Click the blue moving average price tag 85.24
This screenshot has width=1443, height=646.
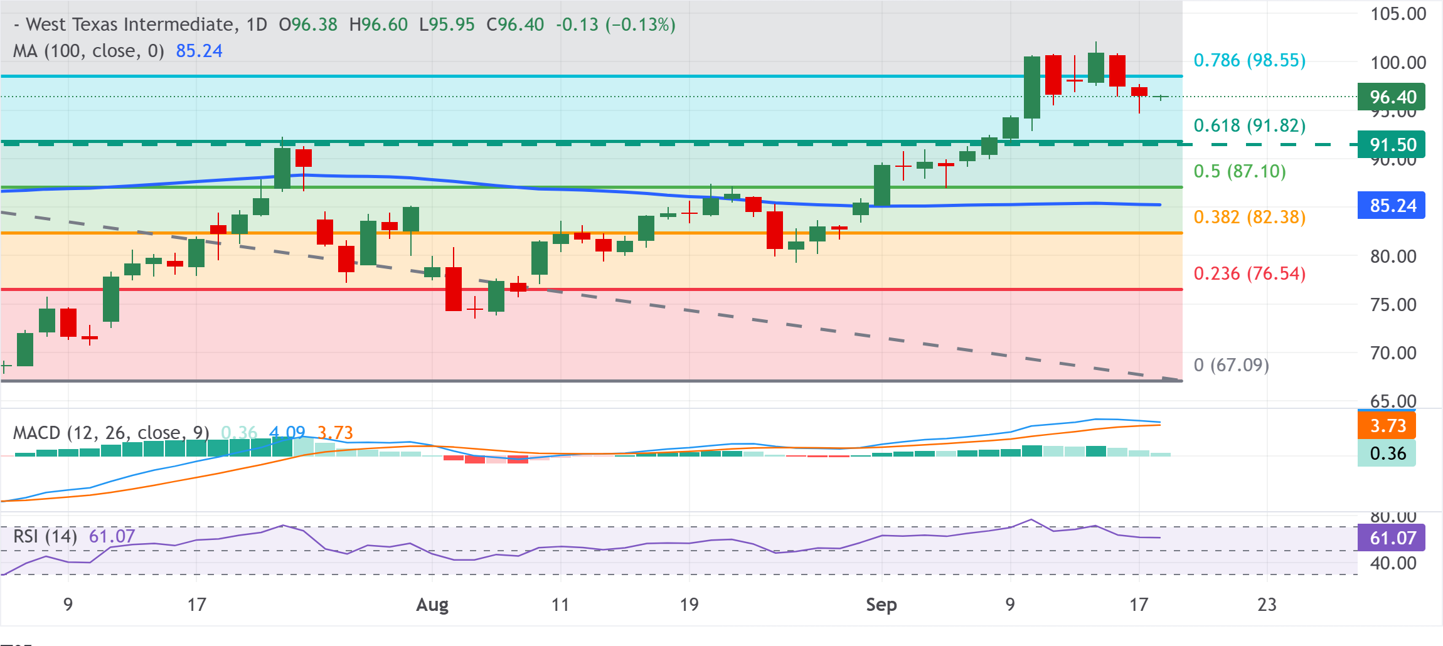[1392, 206]
